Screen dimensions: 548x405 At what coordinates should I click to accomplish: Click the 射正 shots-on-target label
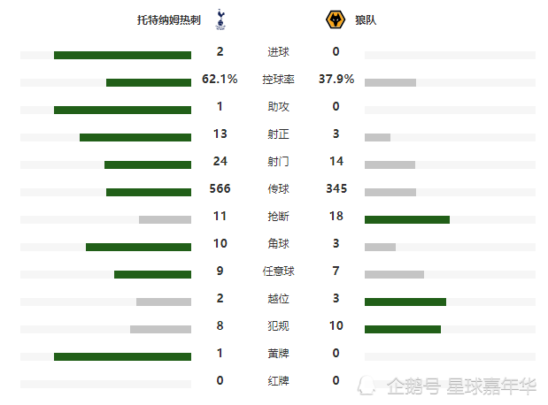[278, 134]
